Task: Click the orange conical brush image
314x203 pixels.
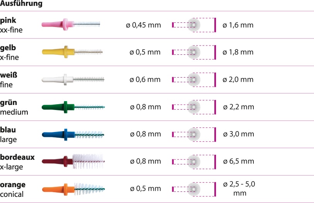Action: 73,189
